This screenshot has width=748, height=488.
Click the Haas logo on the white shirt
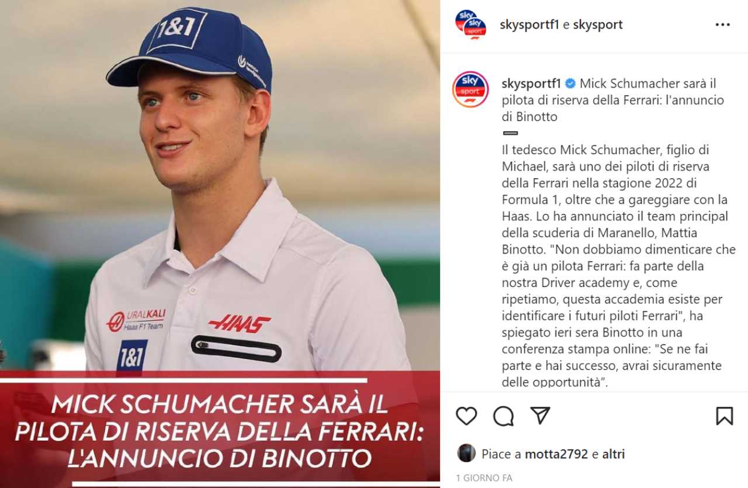click(240, 323)
